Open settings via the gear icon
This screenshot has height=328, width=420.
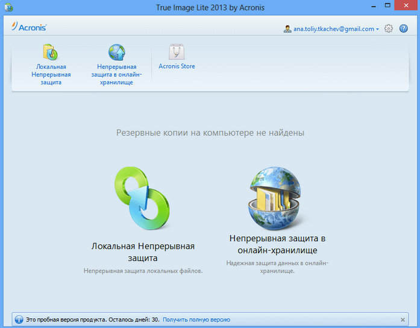tap(389, 28)
